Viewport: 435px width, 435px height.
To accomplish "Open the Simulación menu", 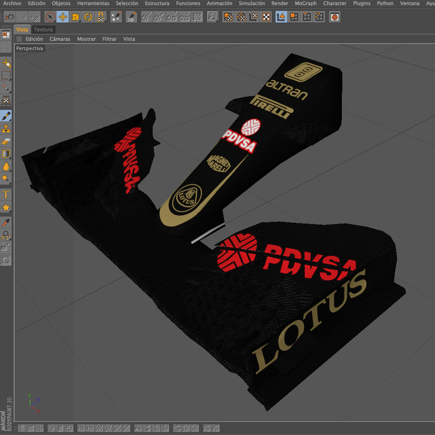I will pos(252,3).
